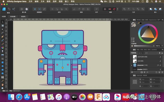Toggle visibility of top adjustment layer
This screenshot has height=102, width=164.
pos(160,57)
